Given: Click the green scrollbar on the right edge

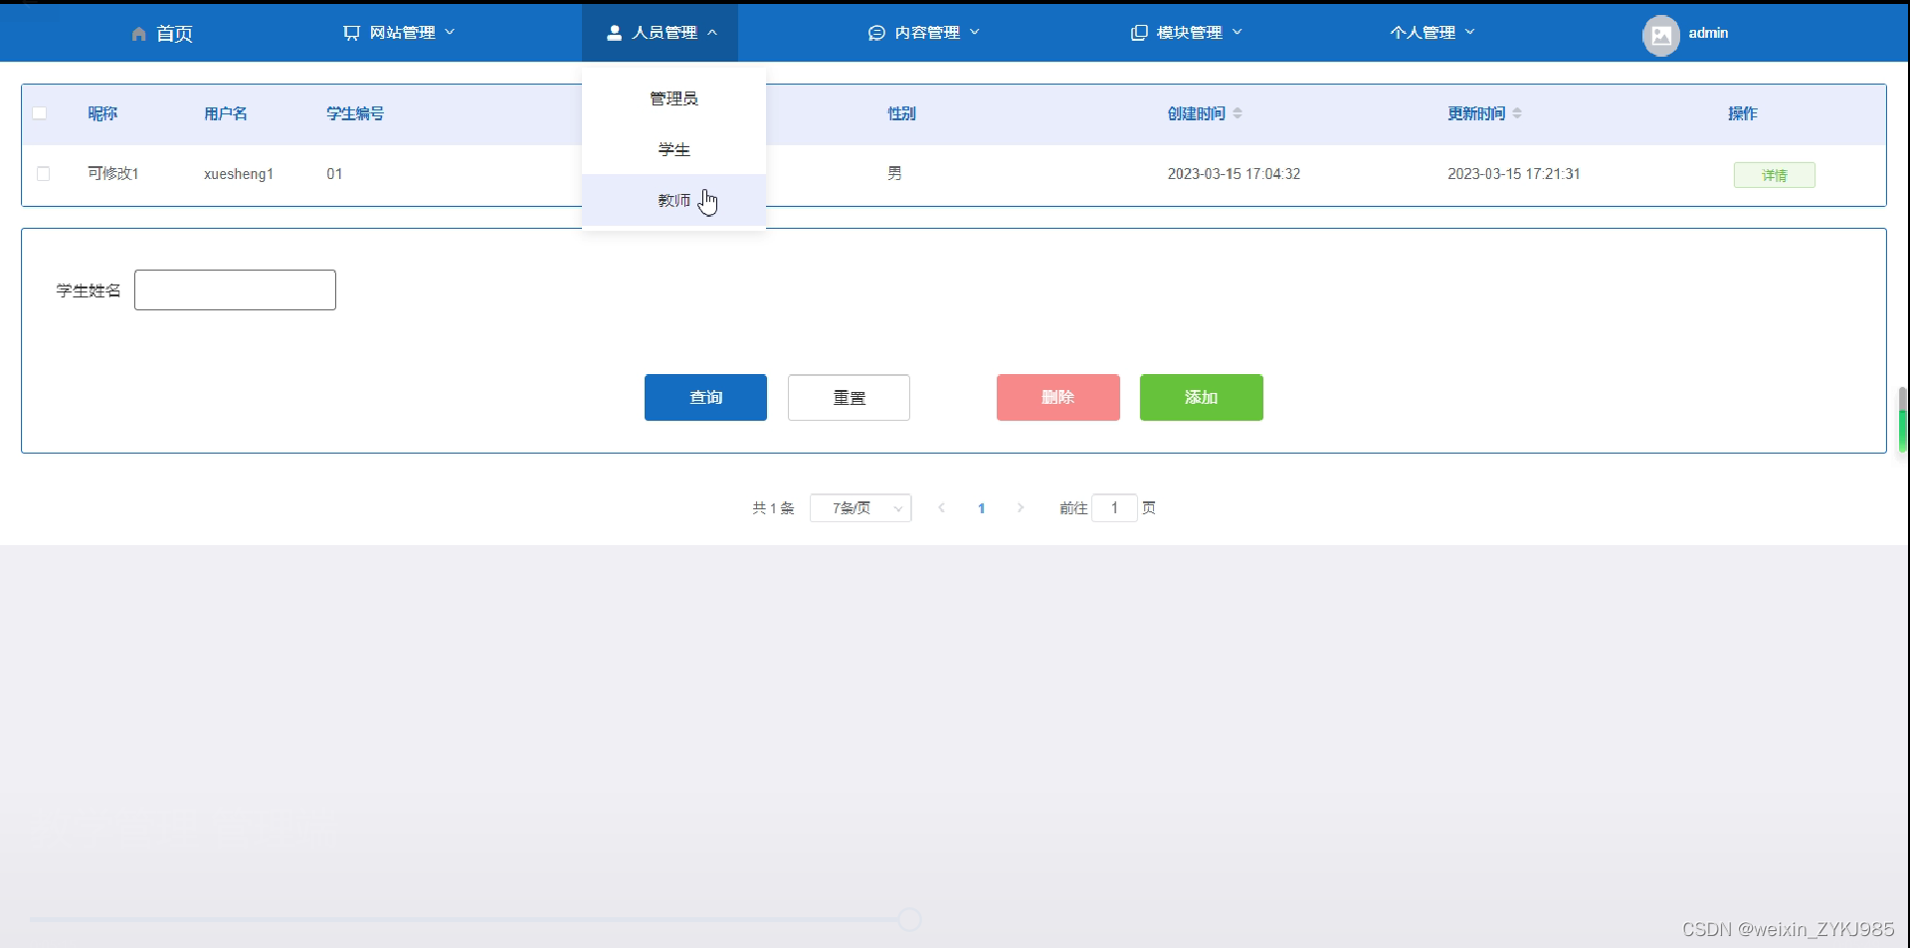Looking at the screenshot, I should 1903,430.
